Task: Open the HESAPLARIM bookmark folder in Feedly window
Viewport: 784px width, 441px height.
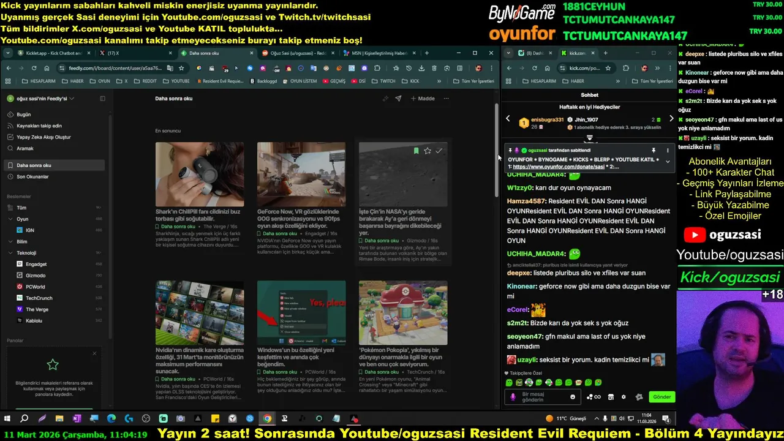Action: tap(38, 81)
